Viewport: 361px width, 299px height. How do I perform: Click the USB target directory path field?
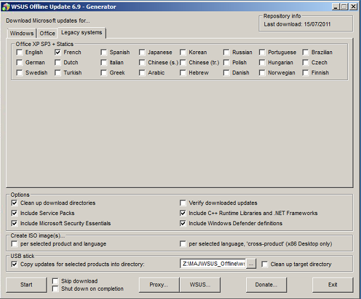click(213, 264)
